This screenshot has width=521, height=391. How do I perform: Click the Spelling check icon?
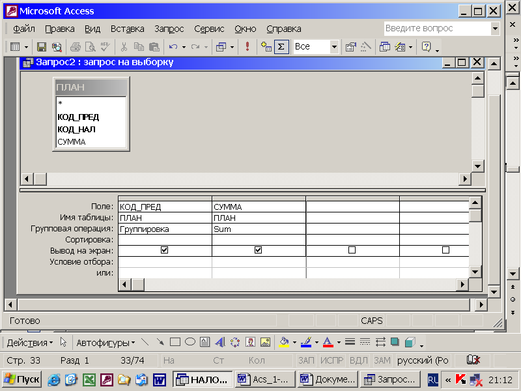[106, 47]
